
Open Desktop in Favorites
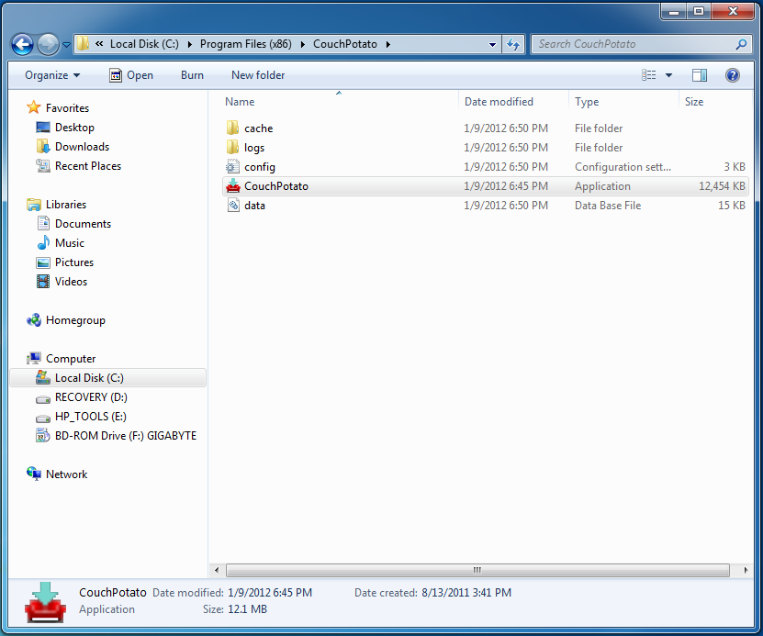pyautogui.click(x=74, y=128)
